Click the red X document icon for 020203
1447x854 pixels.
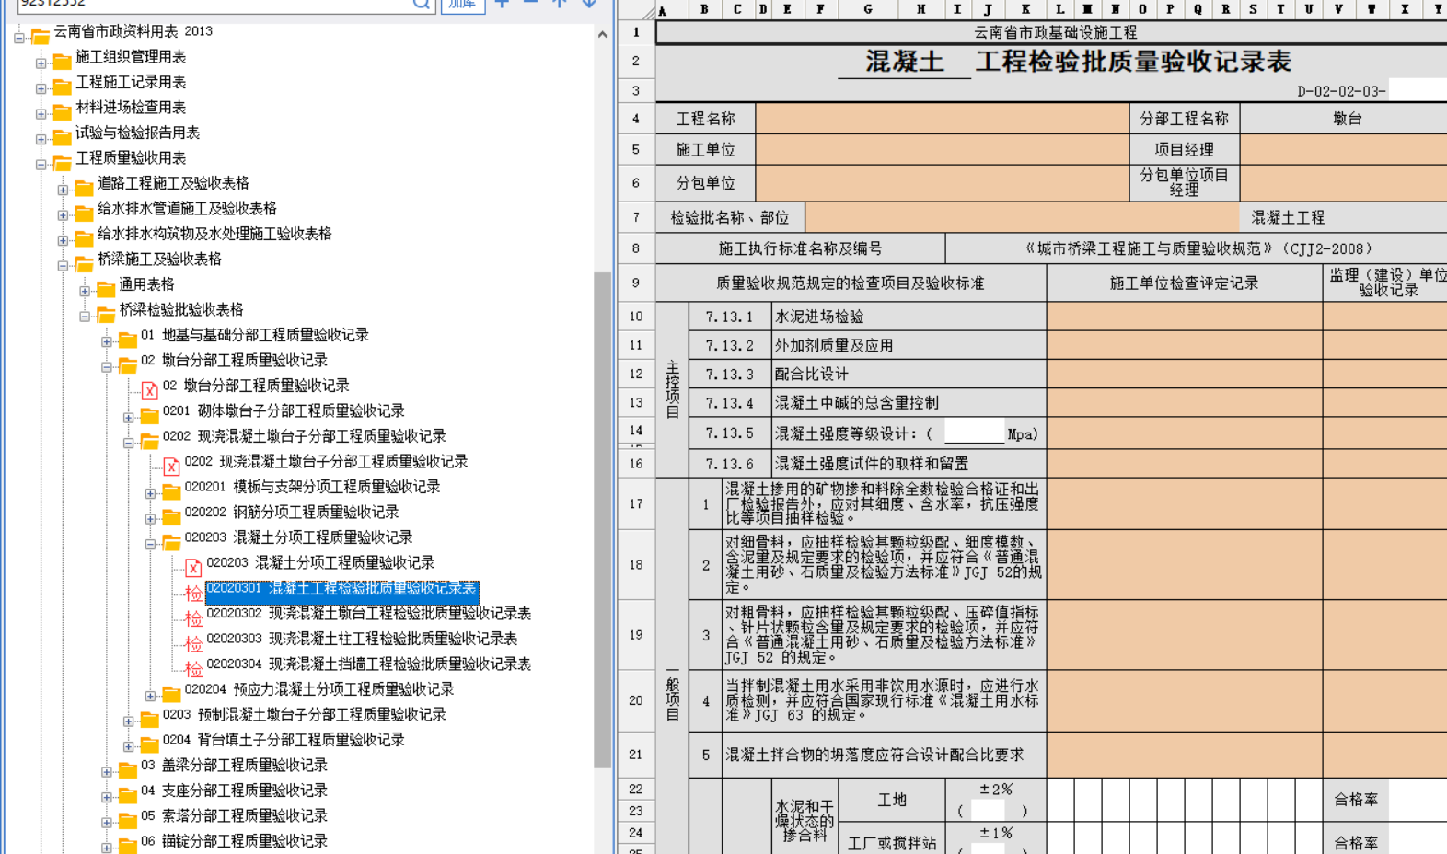tap(193, 568)
